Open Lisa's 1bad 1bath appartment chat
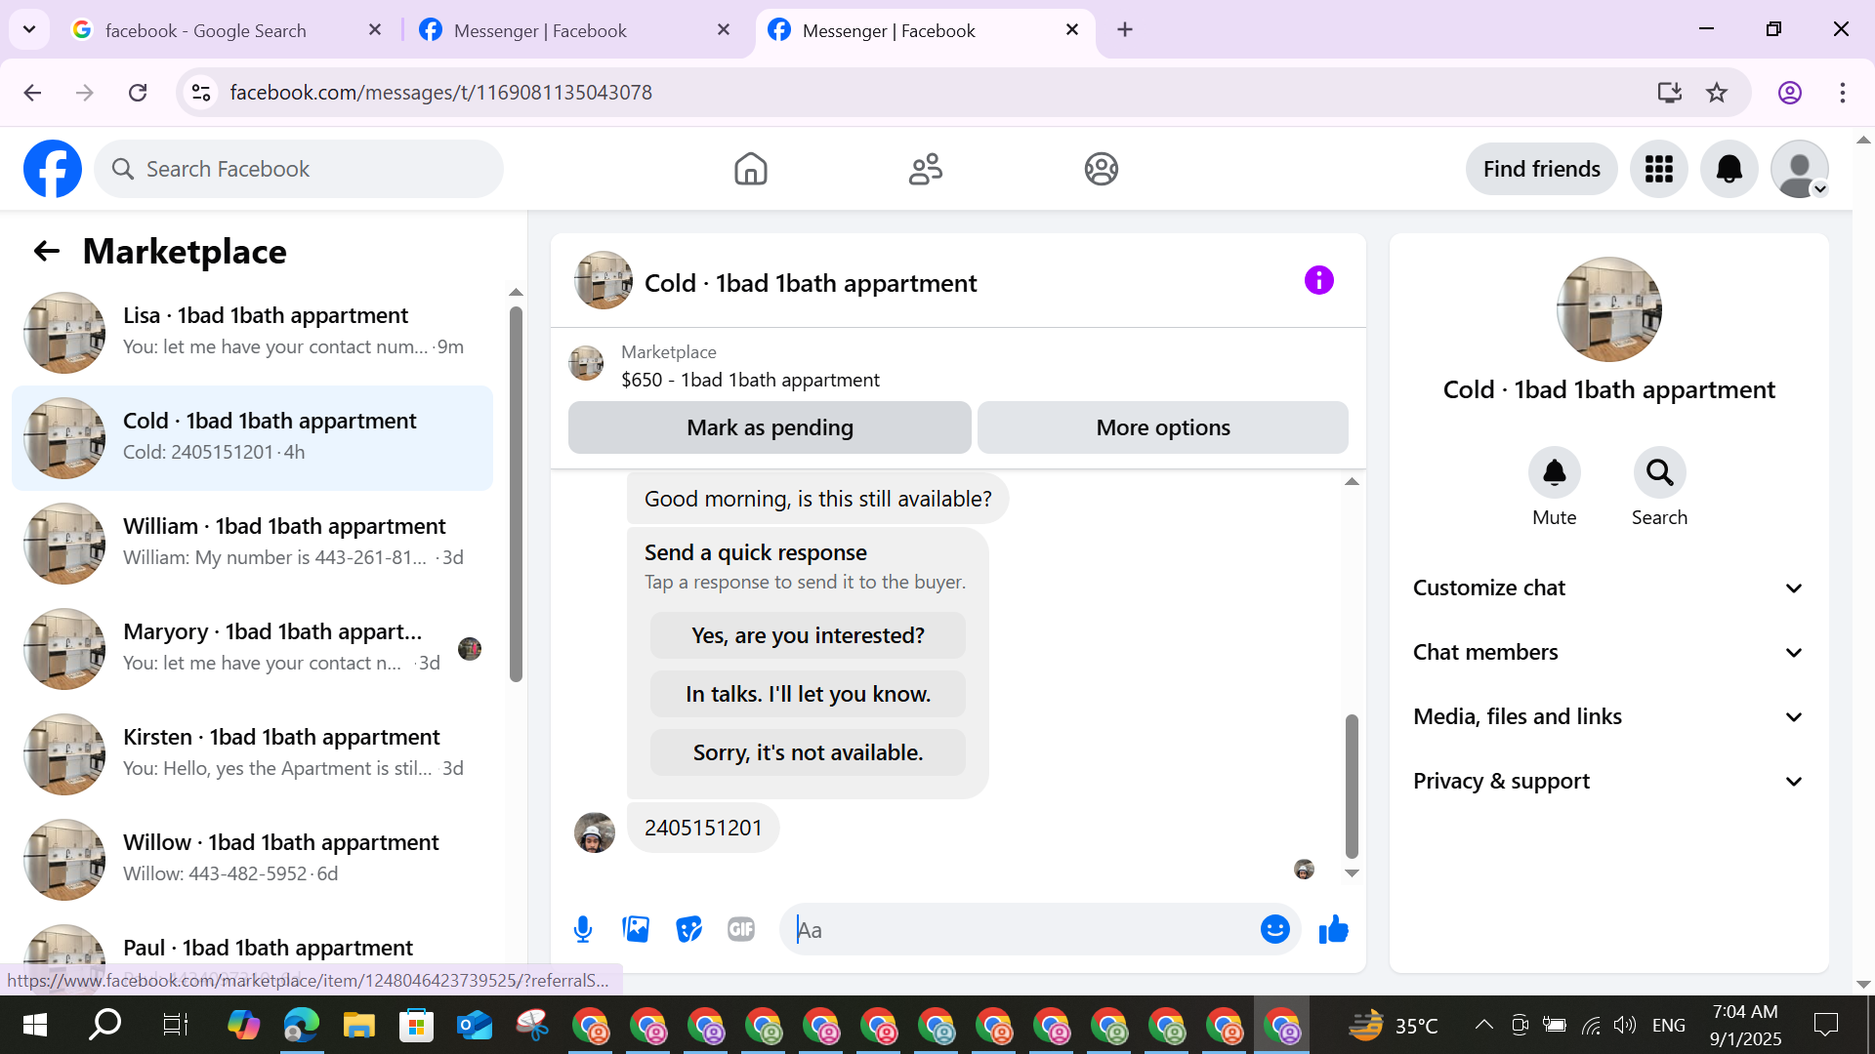This screenshot has height=1054, width=1875. click(252, 333)
